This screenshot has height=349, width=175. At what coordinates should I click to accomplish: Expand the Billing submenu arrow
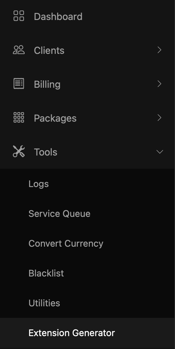tap(159, 84)
